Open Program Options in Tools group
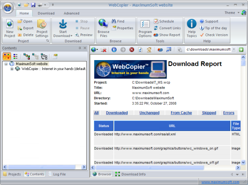 145,28
